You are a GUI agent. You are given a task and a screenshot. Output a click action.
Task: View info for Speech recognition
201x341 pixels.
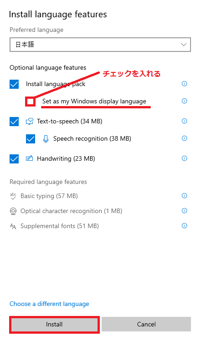[x=184, y=138]
